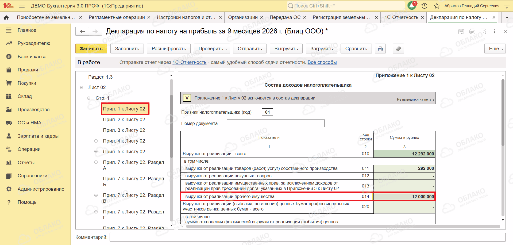Click the Номер документа input field

pos(276,123)
